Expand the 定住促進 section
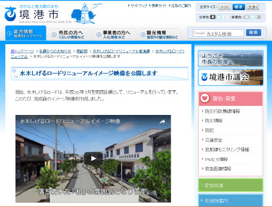The width and height of the screenshot is (272, 207). [230, 185]
